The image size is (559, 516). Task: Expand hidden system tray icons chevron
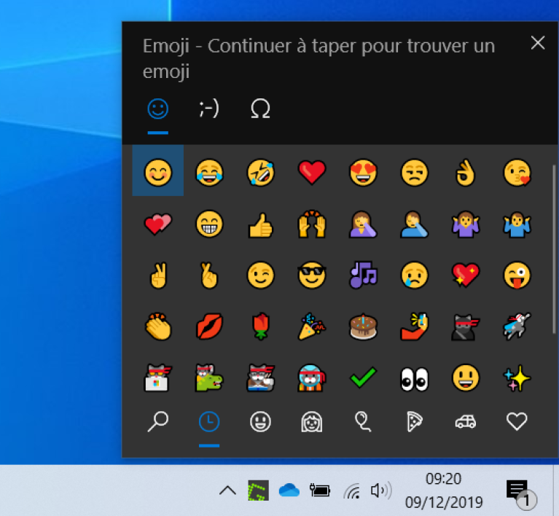pyautogui.click(x=227, y=490)
